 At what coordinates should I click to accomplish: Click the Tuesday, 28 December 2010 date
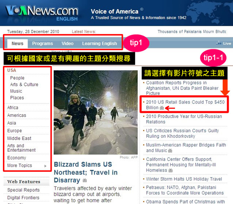33,32
